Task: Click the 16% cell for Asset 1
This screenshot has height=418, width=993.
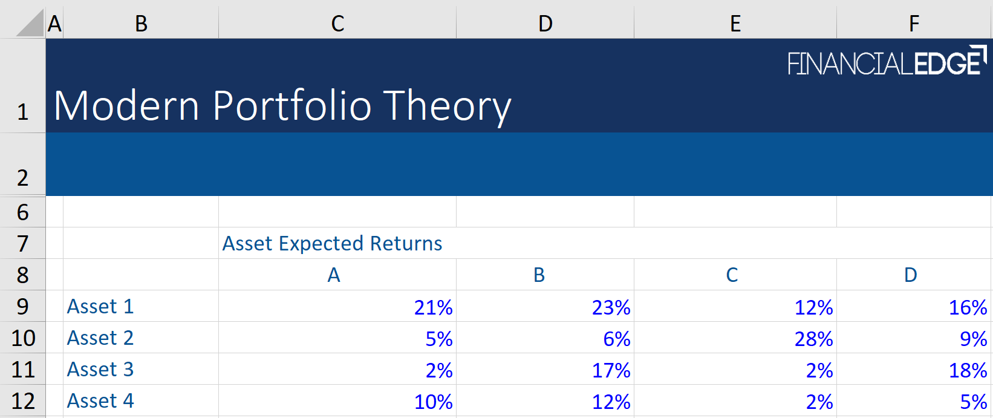Action: 914,307
